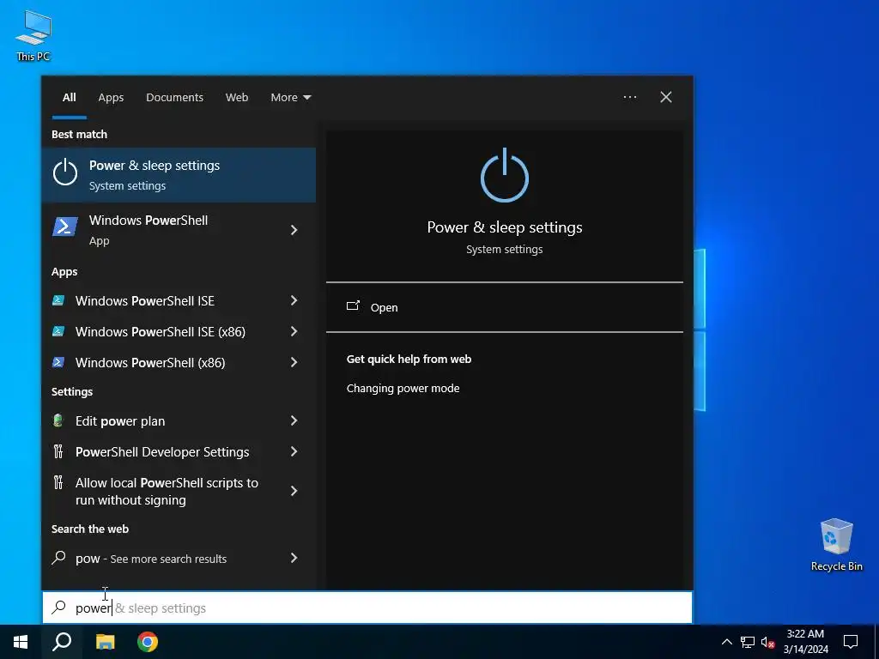Click the large power icon in preview pane
The height and width of the screenshot is (659, 879).
tap(505, 176)
